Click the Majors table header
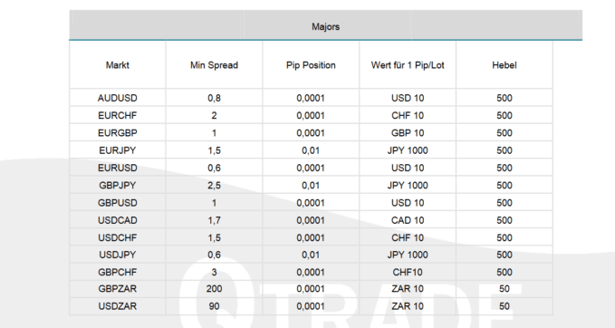Screen dimensions: 615x328 click(325, 26)
